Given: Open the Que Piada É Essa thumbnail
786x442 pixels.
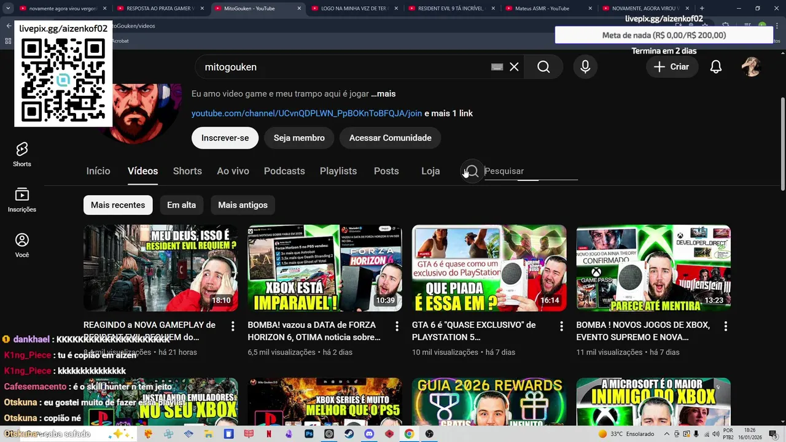Looking at the screenshot, I should click(x=489, y=268).
